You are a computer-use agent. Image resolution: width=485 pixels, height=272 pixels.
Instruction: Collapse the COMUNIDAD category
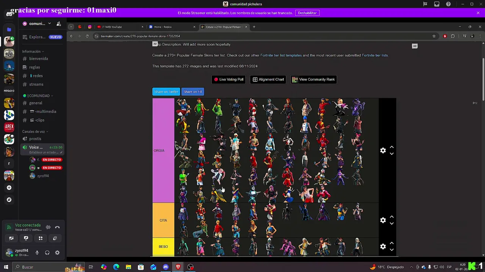38,96
